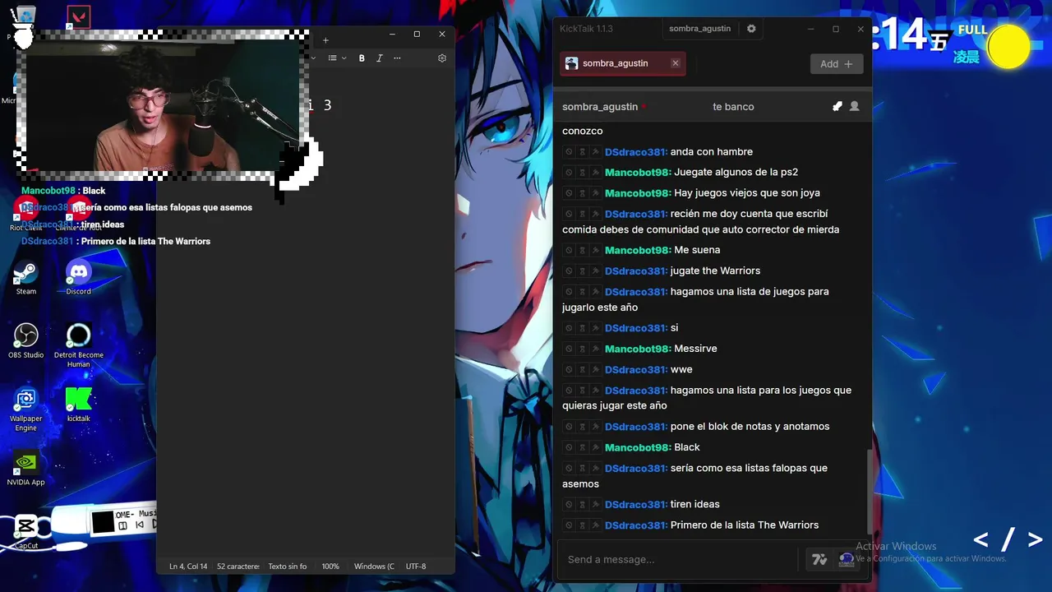Ban icon beside 'jugate the Warriors' message

point(569,271)
